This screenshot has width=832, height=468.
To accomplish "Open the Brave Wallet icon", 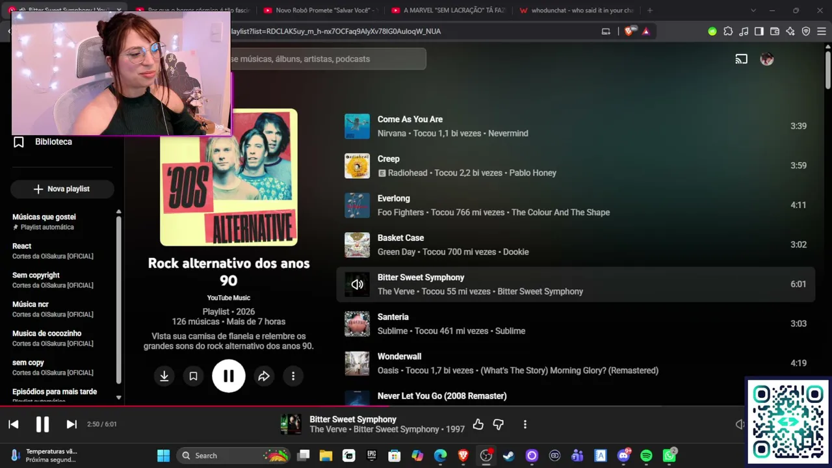I will coord(775,31).
